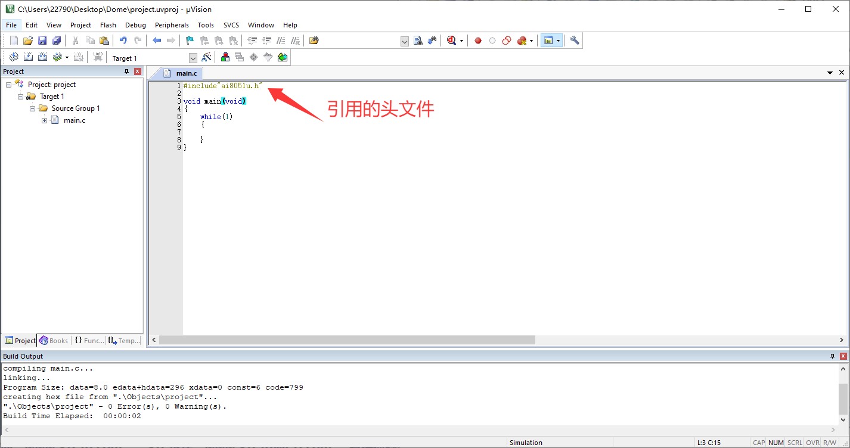This screenshot has height=448, width=850.
Task: Open the Peripherals menu
Action: (x=172, y=25)
